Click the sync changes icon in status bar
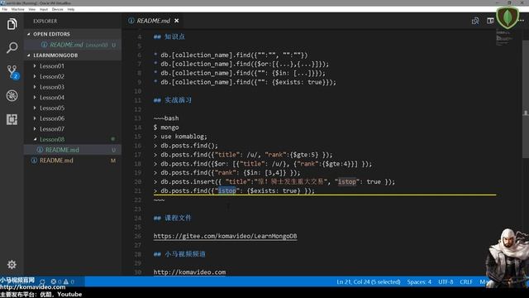Viewport: 529px width, 298px height. pos(42,281)
